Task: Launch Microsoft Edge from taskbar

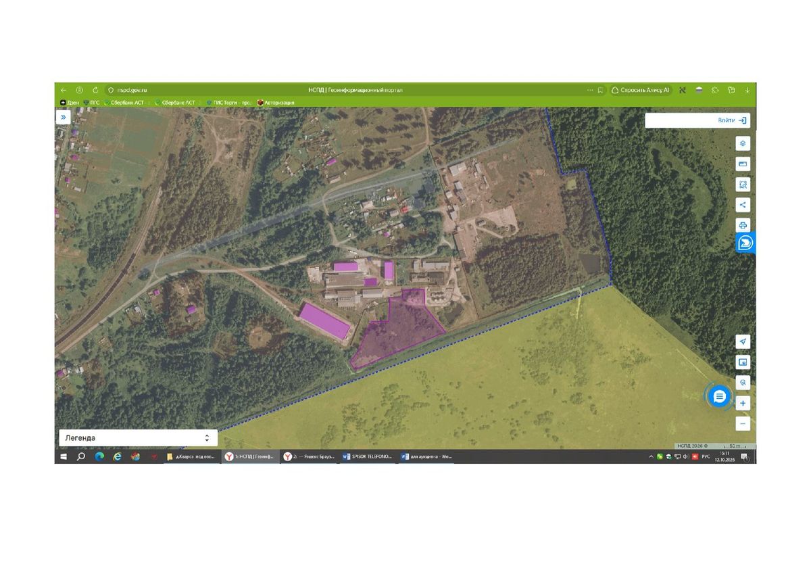Action: 99,457
